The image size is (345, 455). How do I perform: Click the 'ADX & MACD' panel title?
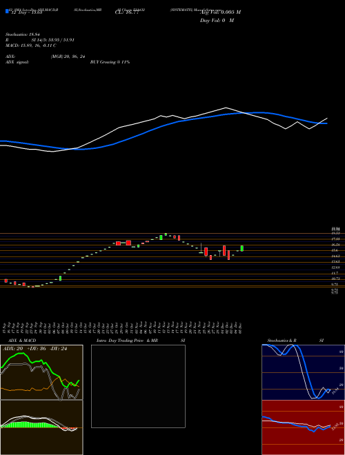tap(22, 341)
